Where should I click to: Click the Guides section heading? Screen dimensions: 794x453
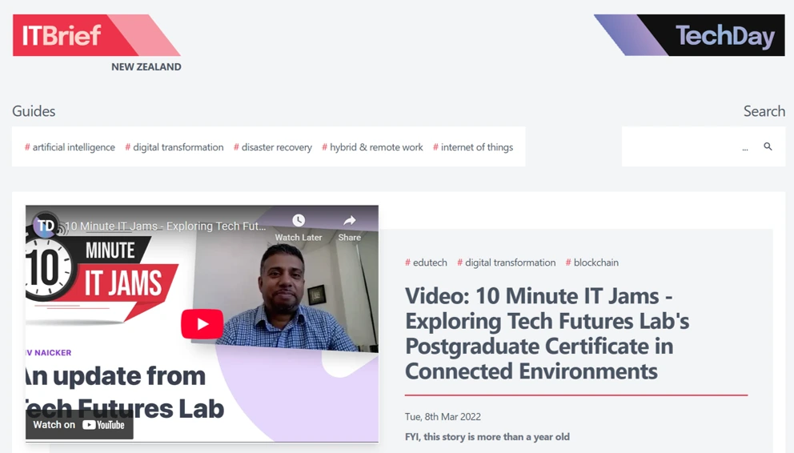click(34, 111)
